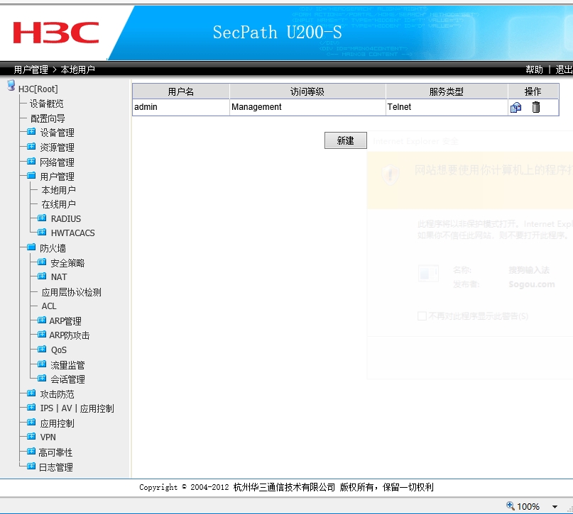Open 应用层协议检测 in the tree

coord(71,292)
